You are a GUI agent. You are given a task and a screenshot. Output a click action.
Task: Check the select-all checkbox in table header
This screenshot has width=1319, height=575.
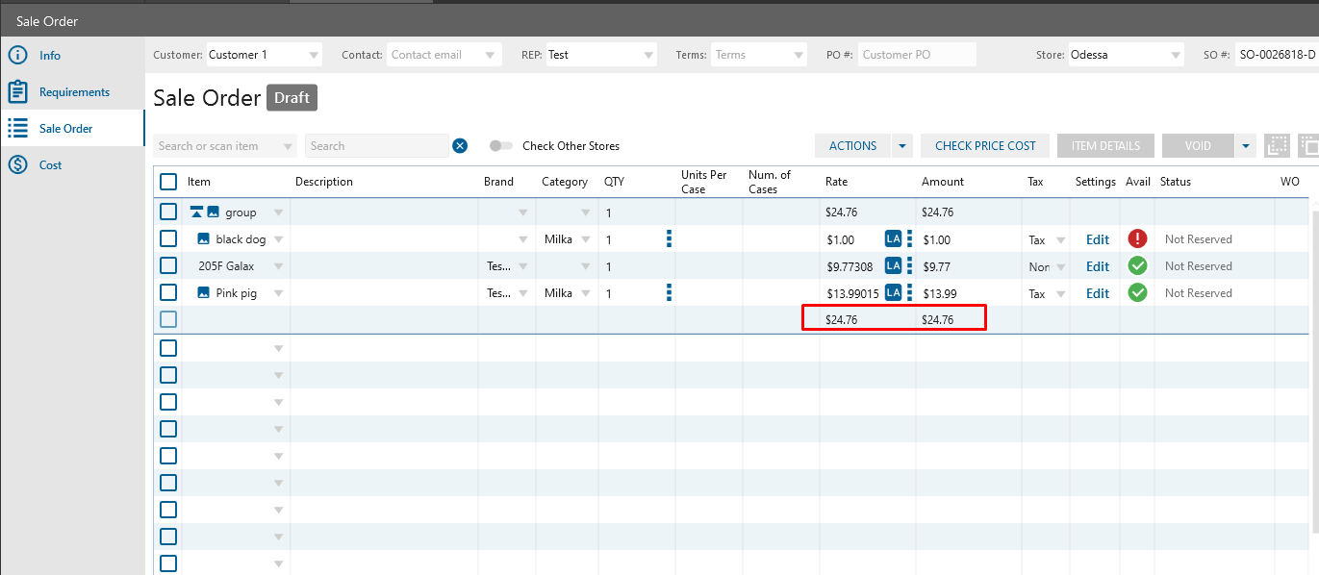pyautogui.click(x=168, y=182)
